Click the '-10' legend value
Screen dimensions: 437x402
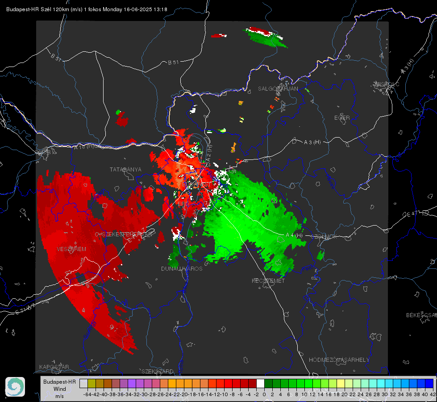[x=224, y=394]
